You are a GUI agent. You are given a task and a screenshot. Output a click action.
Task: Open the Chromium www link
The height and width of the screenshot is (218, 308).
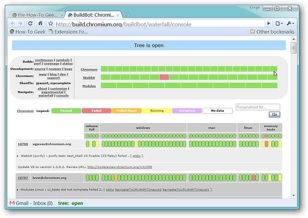click(x=43, y=74)
